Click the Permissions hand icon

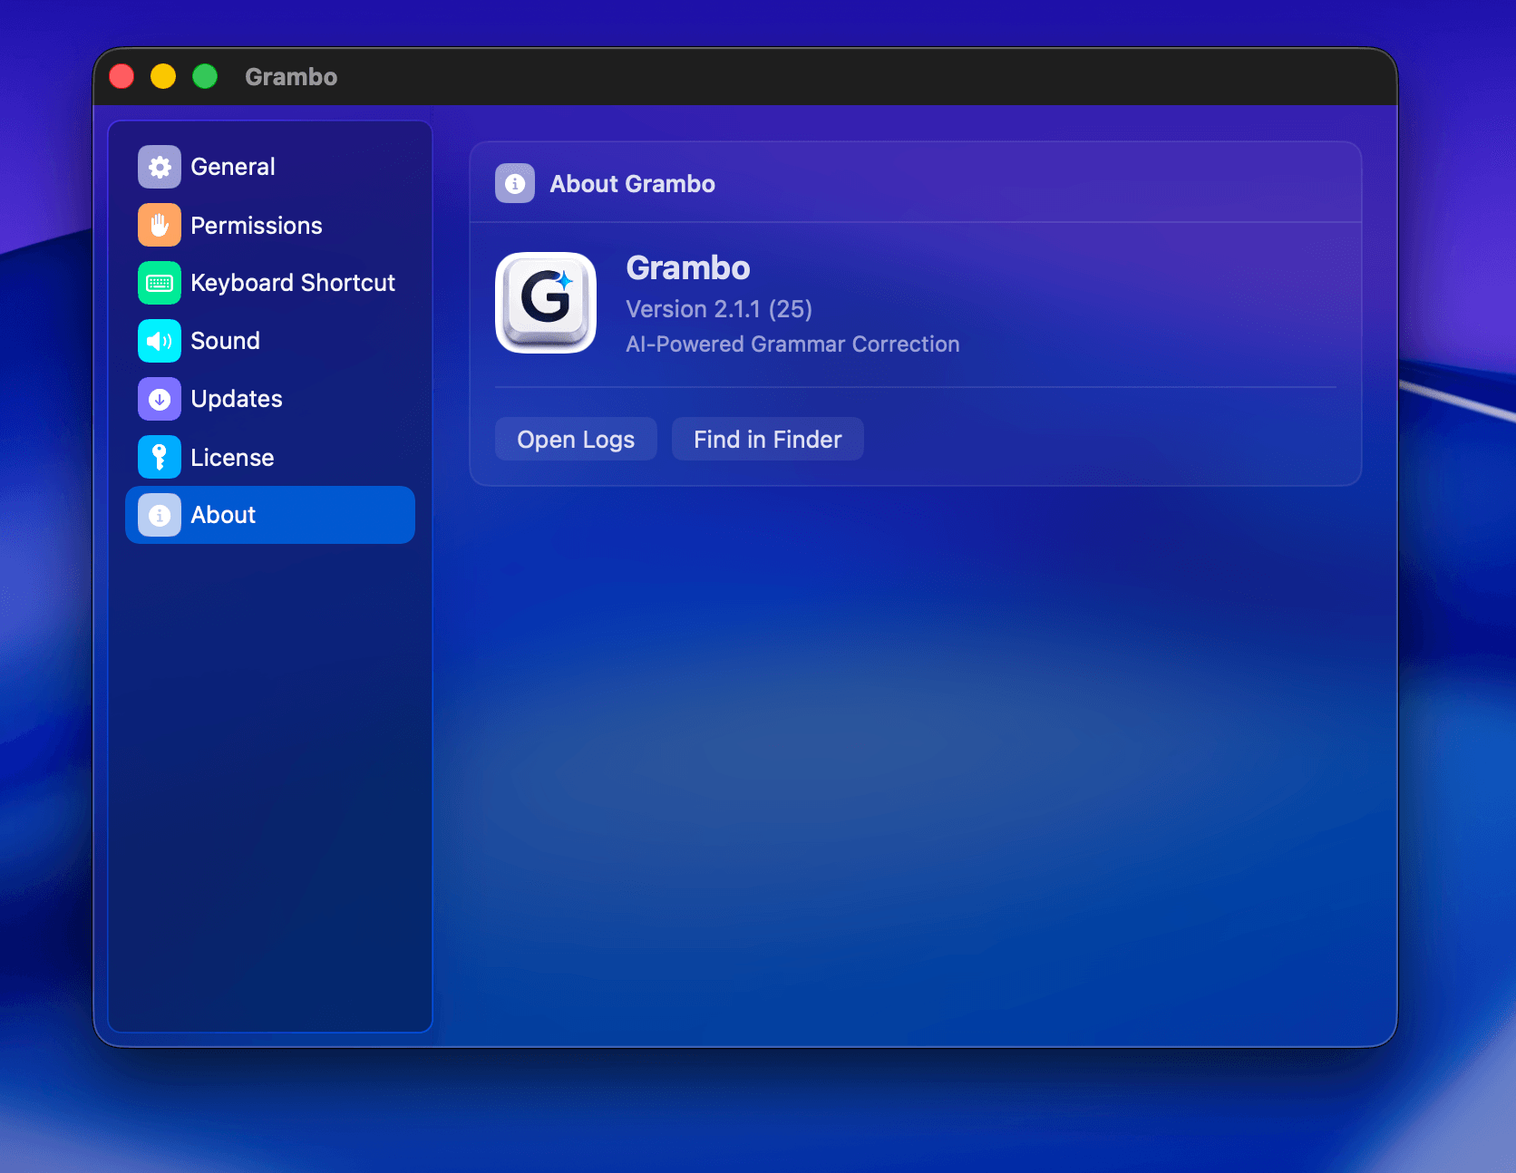[160, 225]
